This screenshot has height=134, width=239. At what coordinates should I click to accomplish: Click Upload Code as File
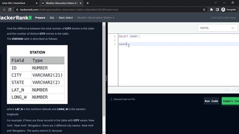click(x=123, y=99)
